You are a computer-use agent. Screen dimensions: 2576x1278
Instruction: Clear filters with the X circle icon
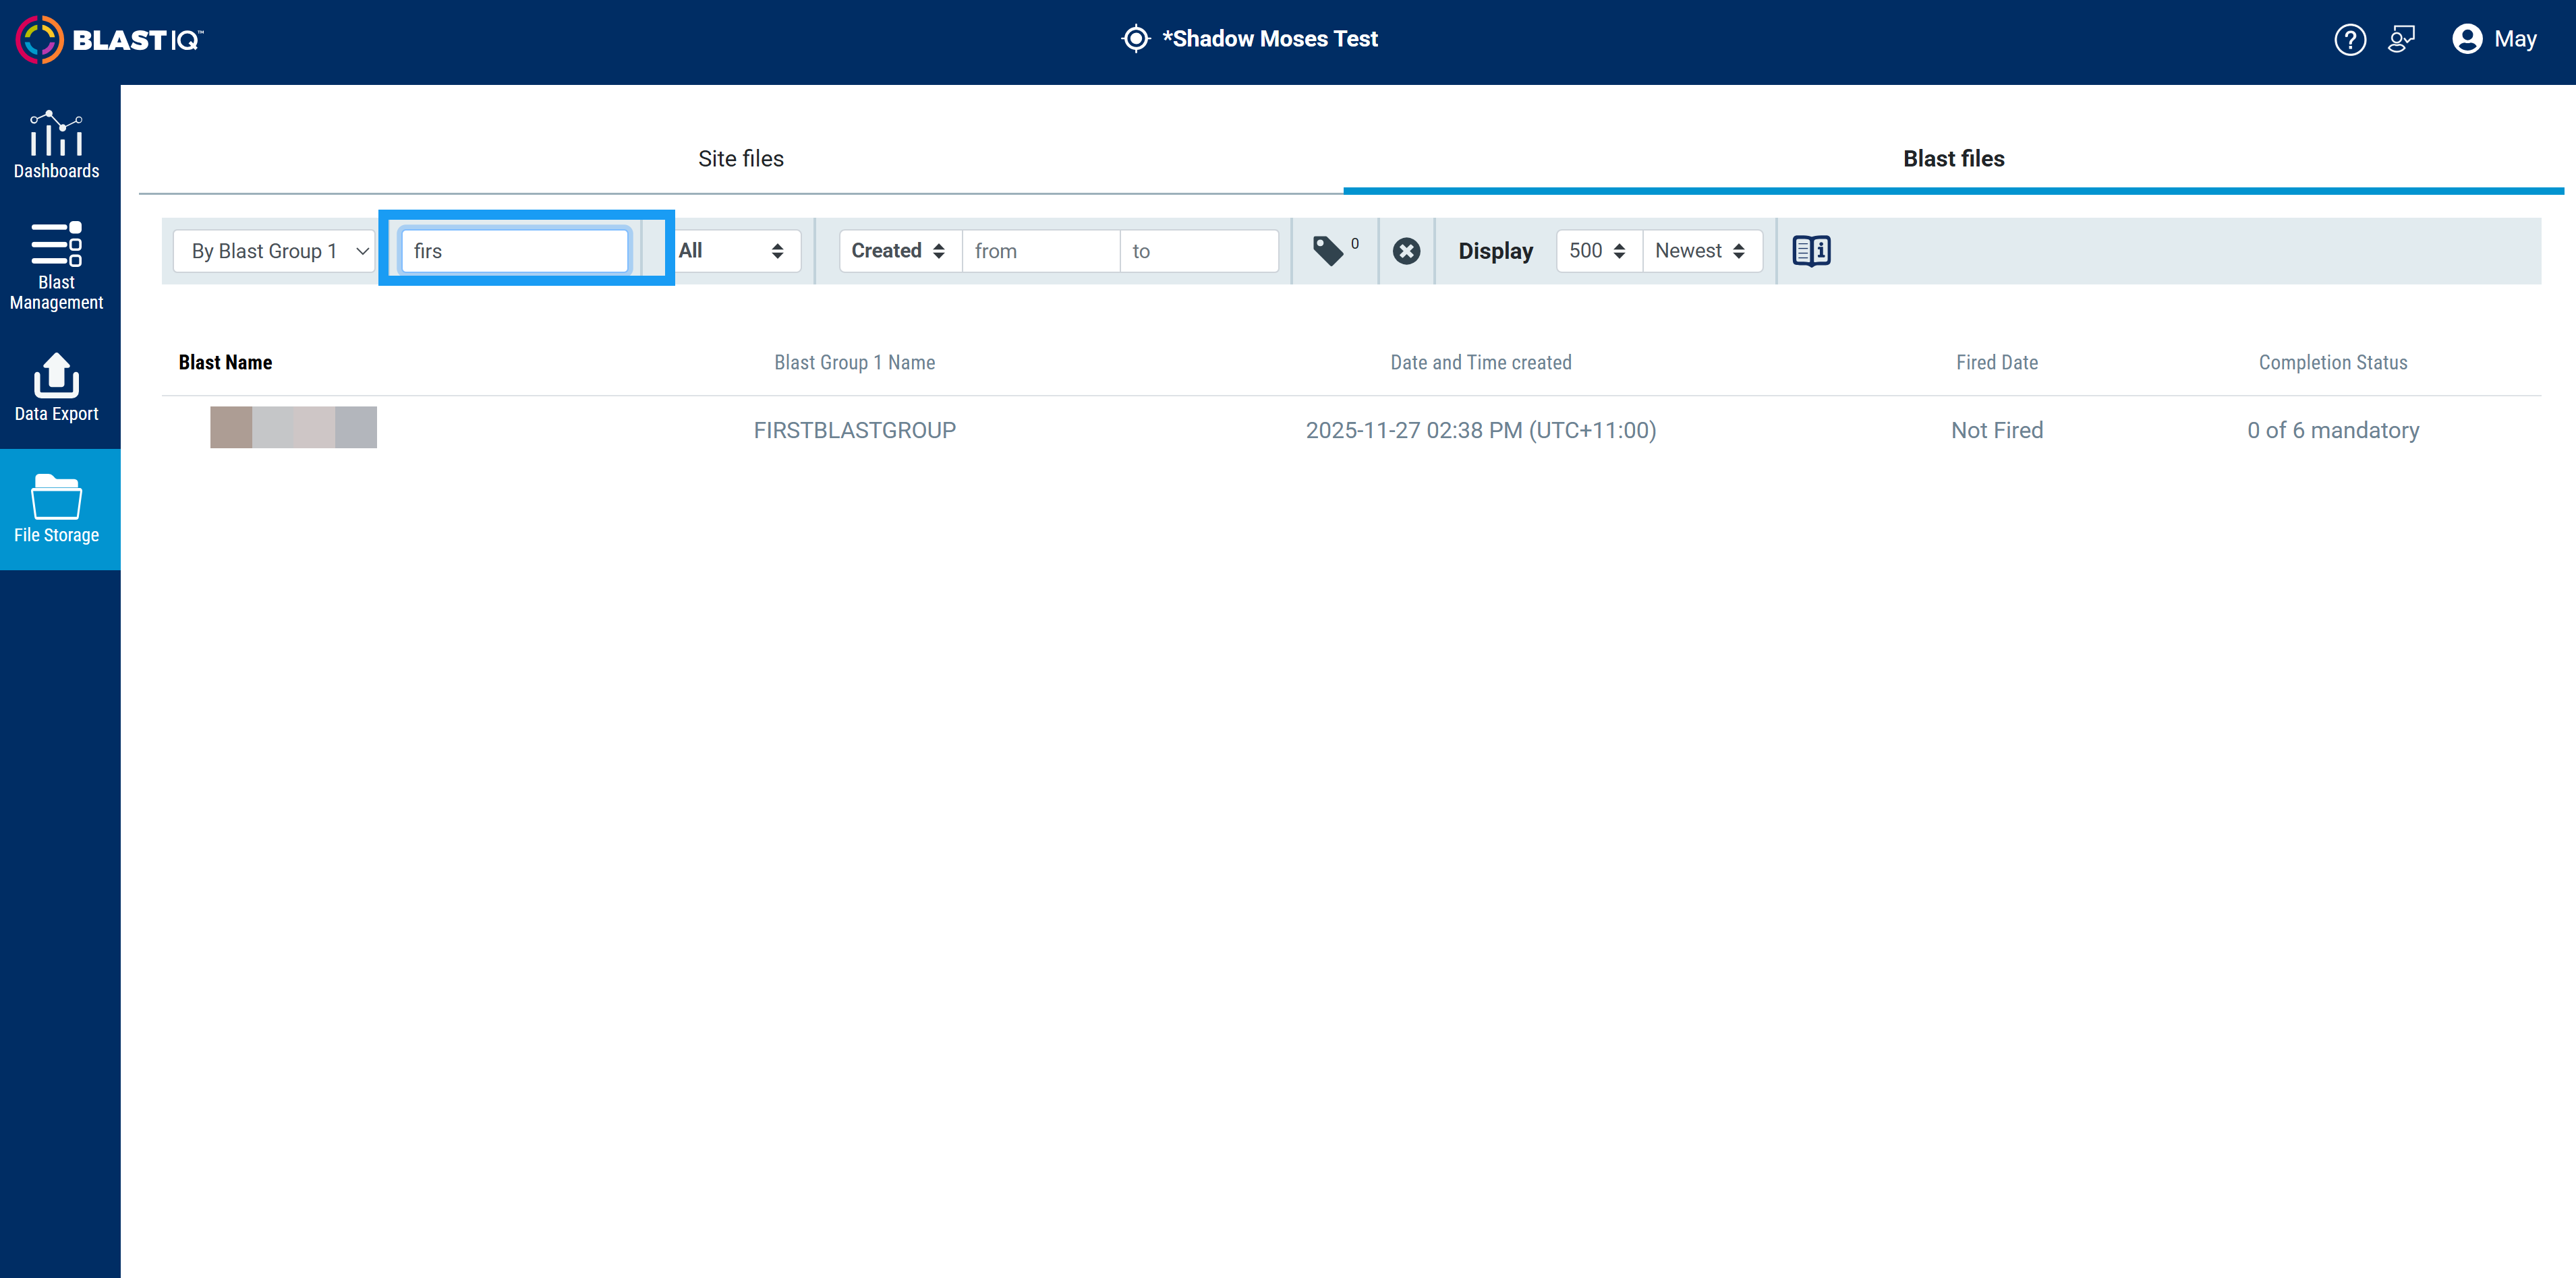pos(1406,251)
